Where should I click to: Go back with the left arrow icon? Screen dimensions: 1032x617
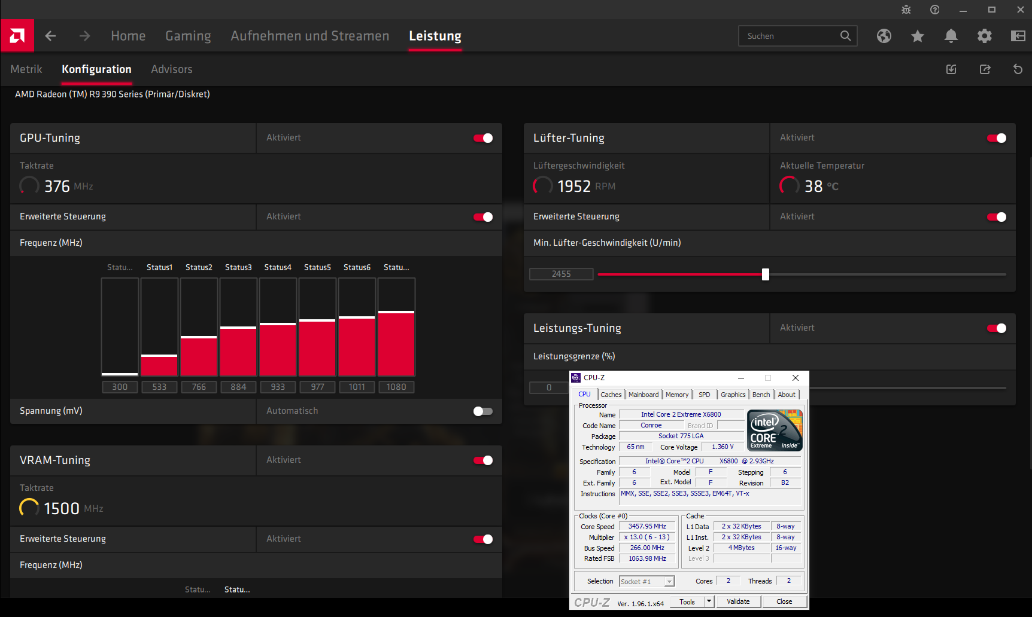coord(51,36)
